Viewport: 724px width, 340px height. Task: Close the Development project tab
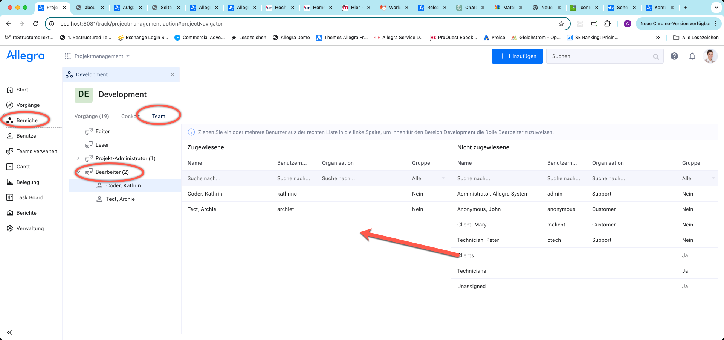(173, 74)
